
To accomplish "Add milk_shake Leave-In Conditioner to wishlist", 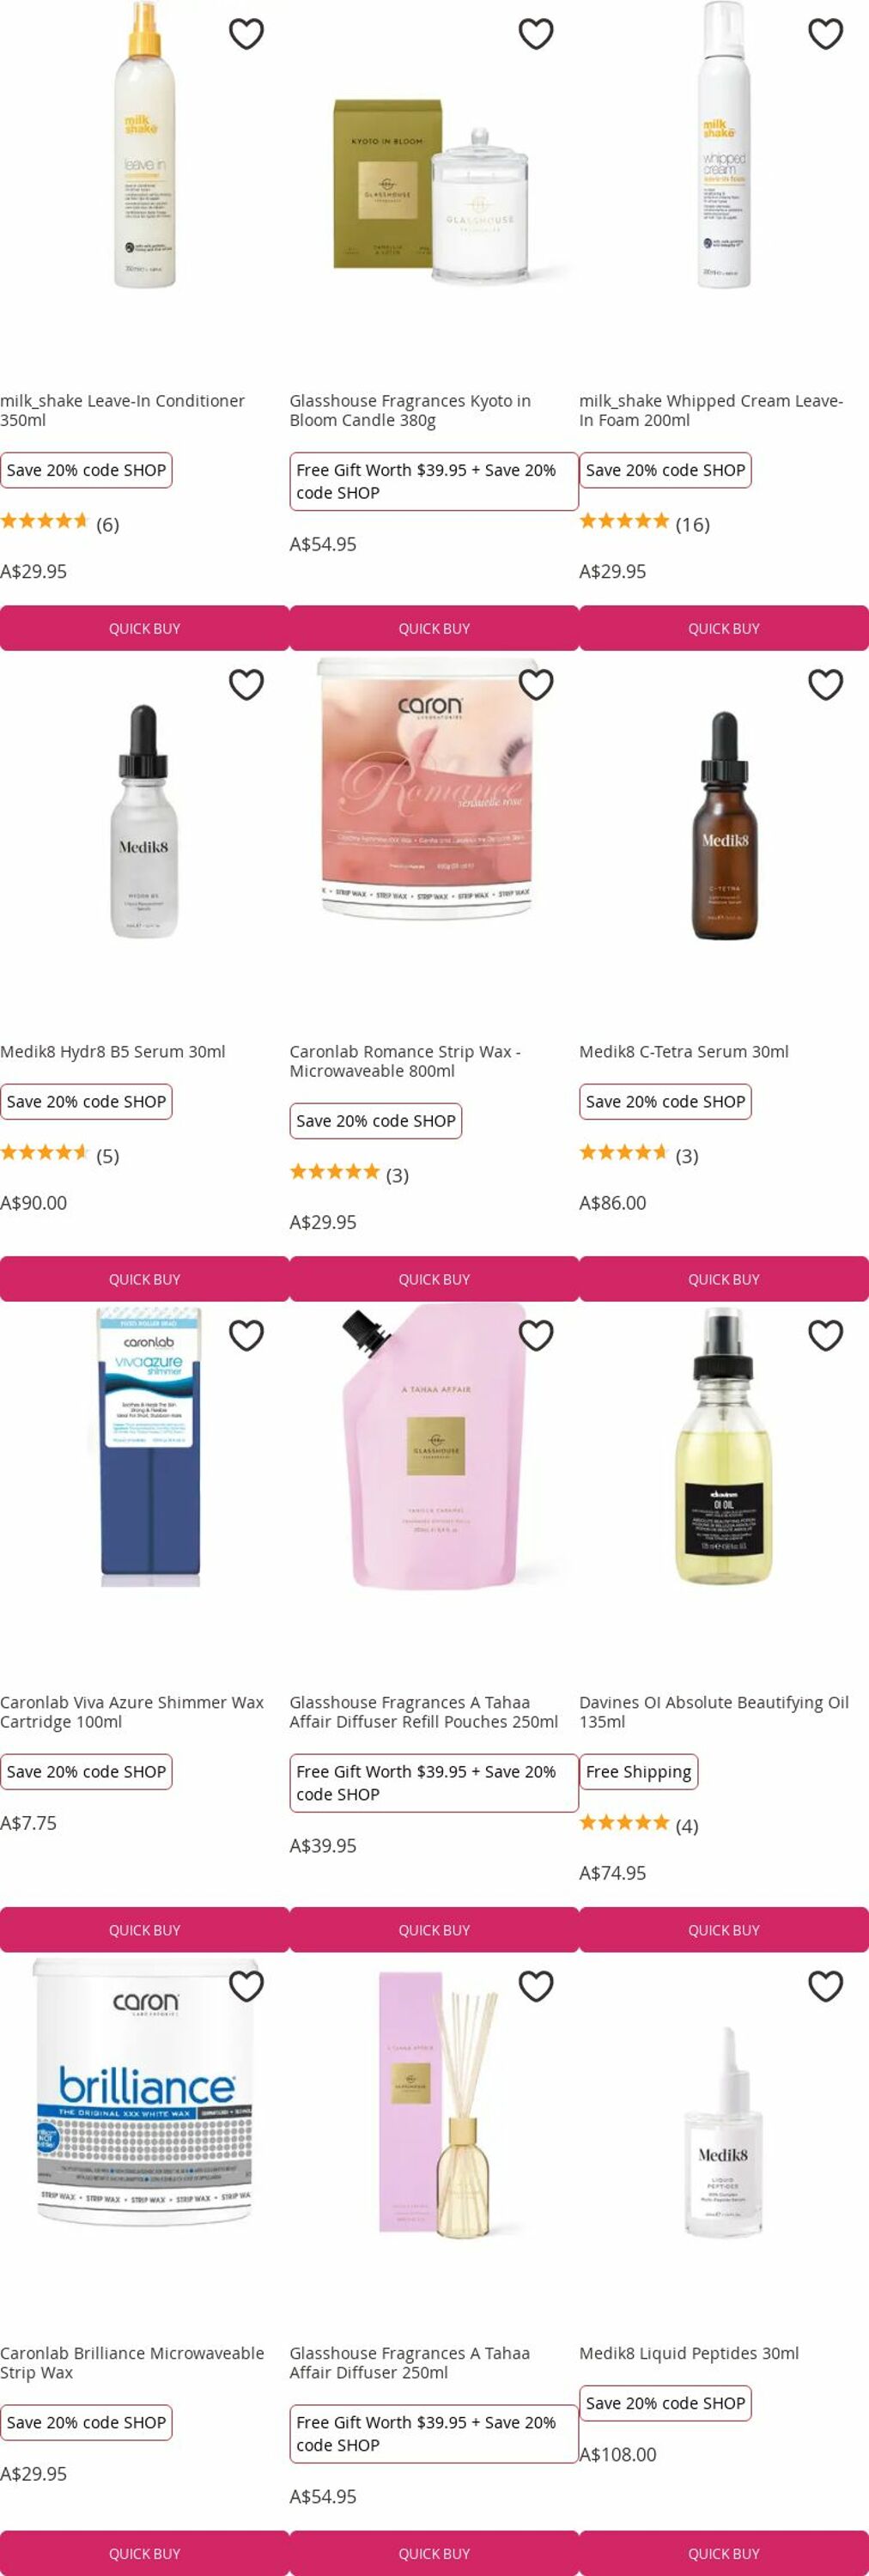I will (246, 34).
